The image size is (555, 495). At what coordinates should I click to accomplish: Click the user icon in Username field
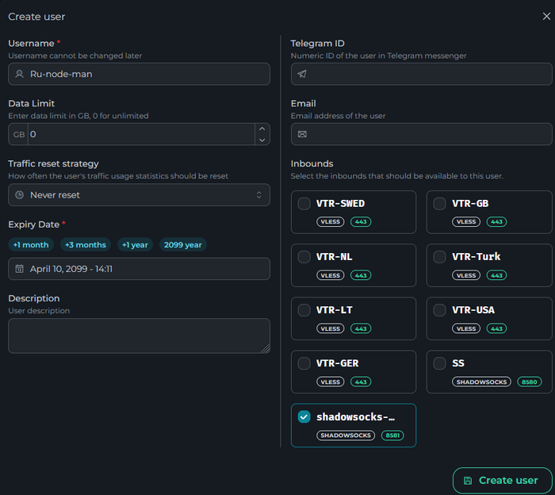tap(20, 74)
